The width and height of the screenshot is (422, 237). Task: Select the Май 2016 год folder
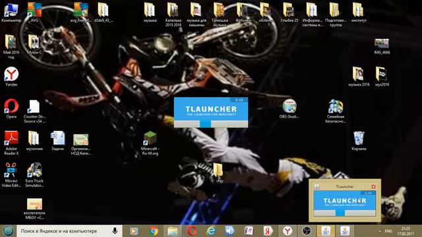click(x=11, y=47)
